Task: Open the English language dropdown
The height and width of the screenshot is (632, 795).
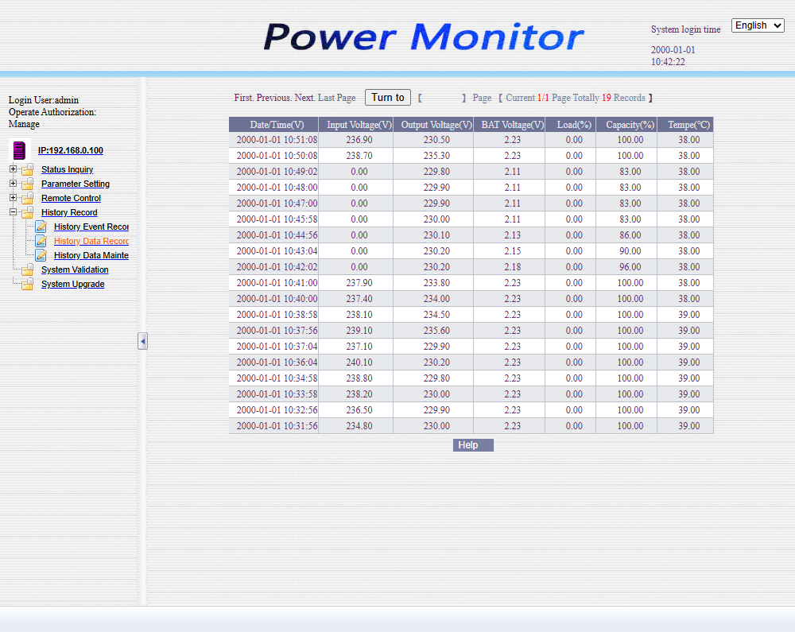Action: tap(757, 25)
